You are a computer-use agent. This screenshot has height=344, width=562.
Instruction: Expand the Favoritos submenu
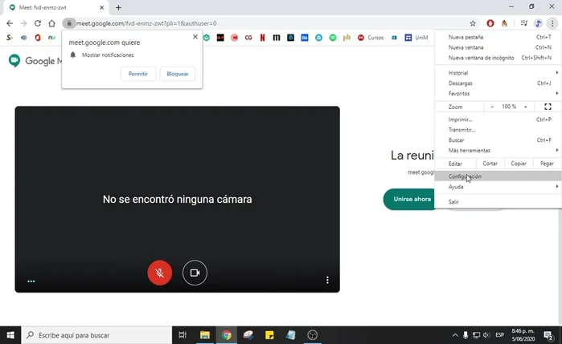tap(498, 93)
